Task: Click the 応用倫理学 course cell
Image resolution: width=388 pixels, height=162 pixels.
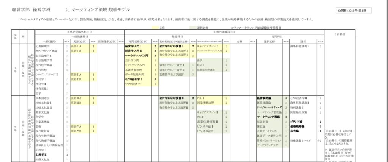Action: [x=42, y=46]
